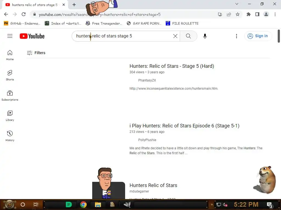This screenshot has height=210, width=281.
Task: Click the share page icon in address bar
Action: [x=229, y=14]
